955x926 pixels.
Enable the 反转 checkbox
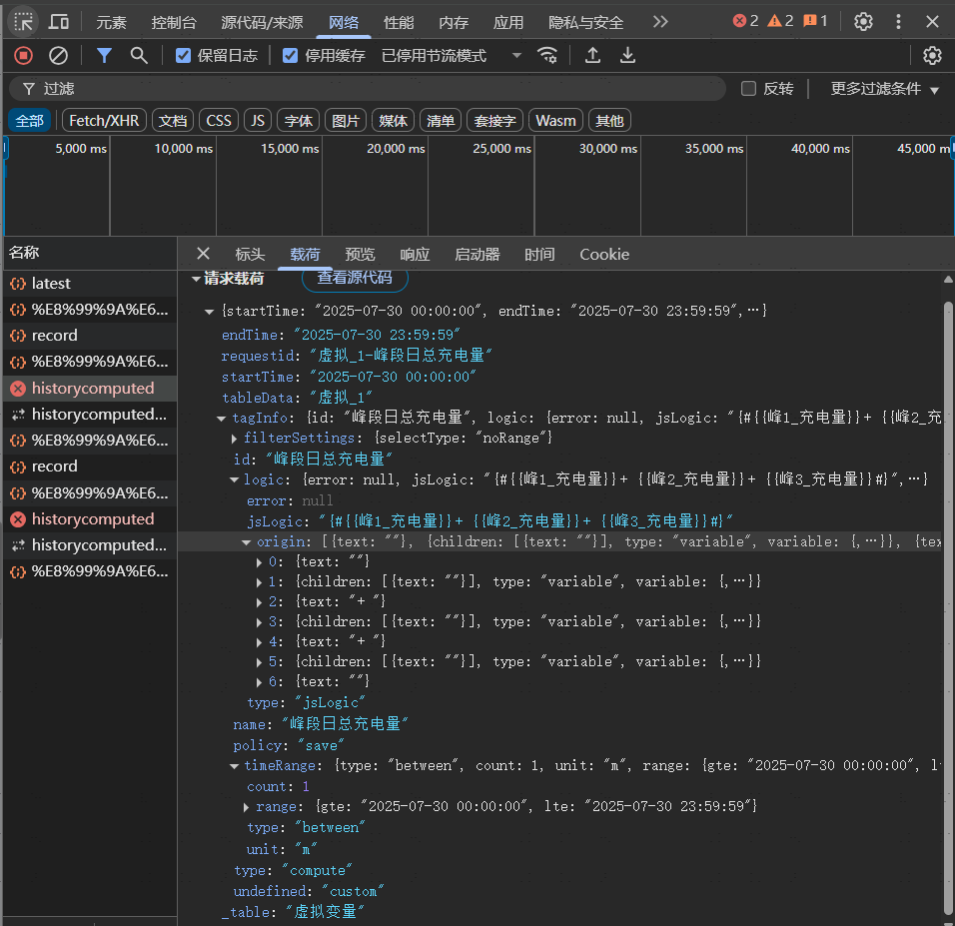pos(748,89)
